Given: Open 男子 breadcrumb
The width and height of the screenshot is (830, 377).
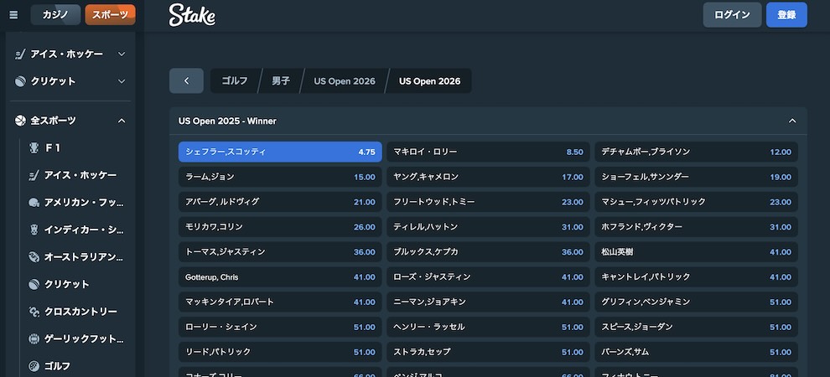Looking at the screenshot, I should [281, 81].
